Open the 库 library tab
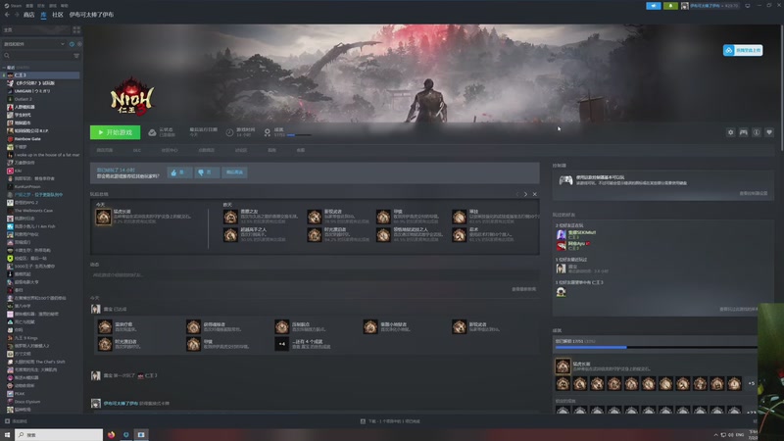Image resolution: width=784 pixels, height=441 pixels. (43, 15)
